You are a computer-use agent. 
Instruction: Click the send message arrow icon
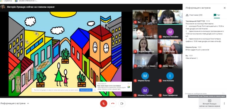223,93
